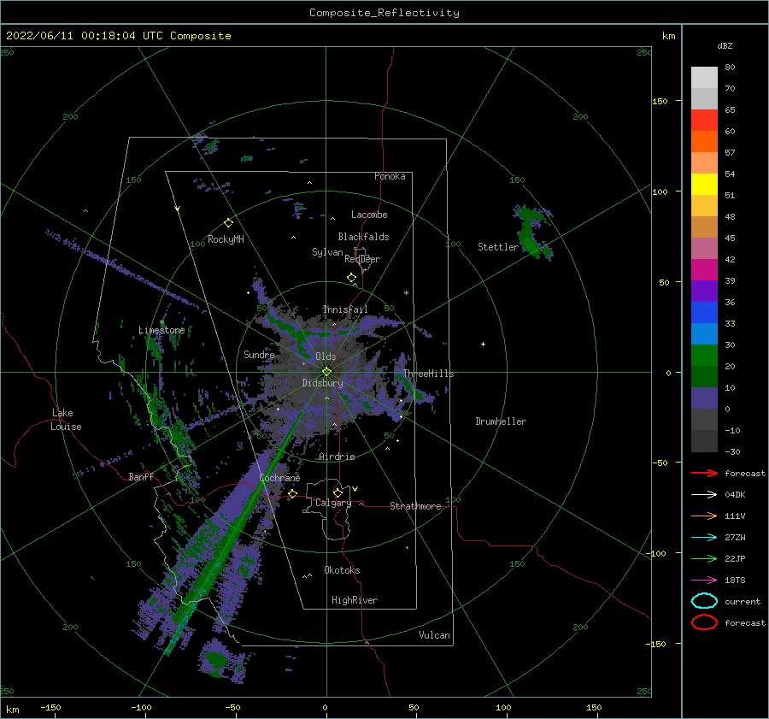Click the Okotoks city label
769x719 pixels.
coord(342,570)
